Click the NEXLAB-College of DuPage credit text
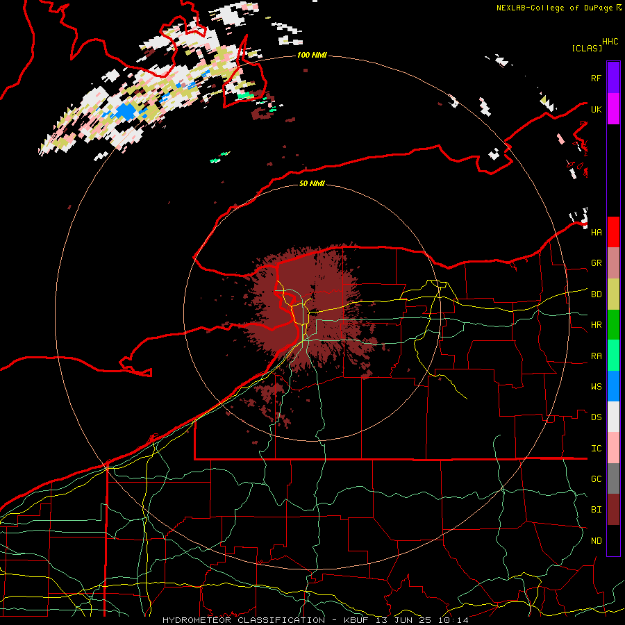 (554, 8)
